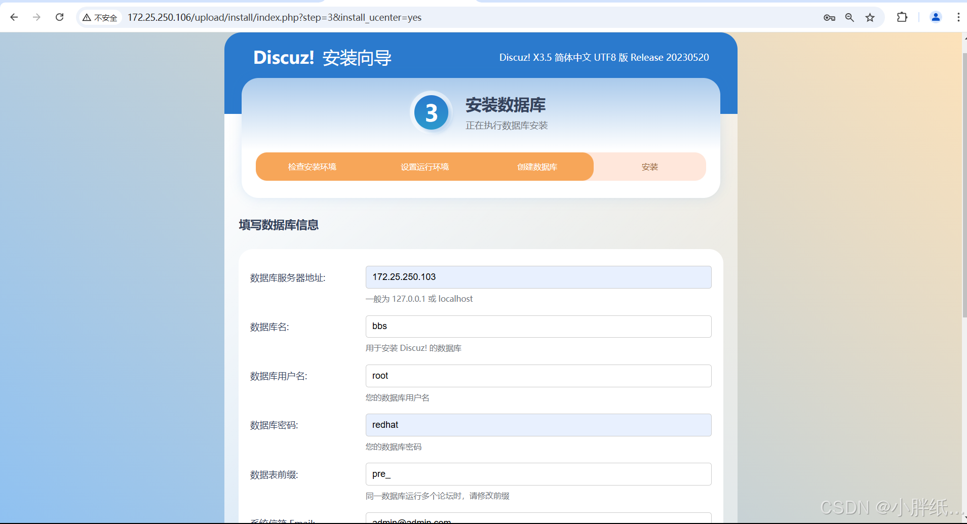The image size is (967, 524).
Task: Open the zoom magnifier icon
Action: click(849, 18)
